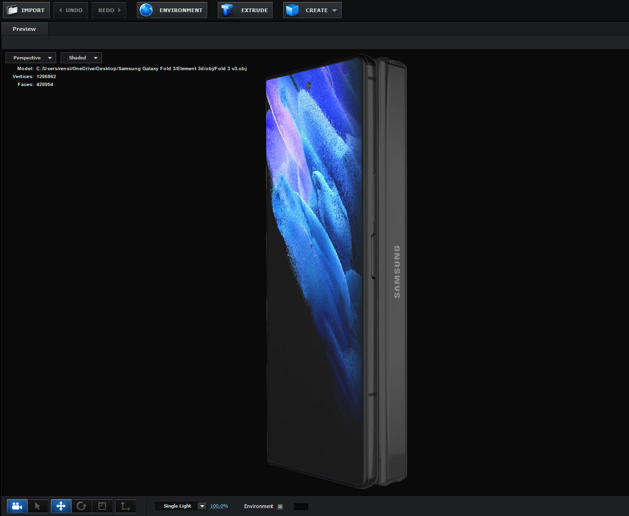
Task: Click the axis orientation icon
Action: [126, 506]
